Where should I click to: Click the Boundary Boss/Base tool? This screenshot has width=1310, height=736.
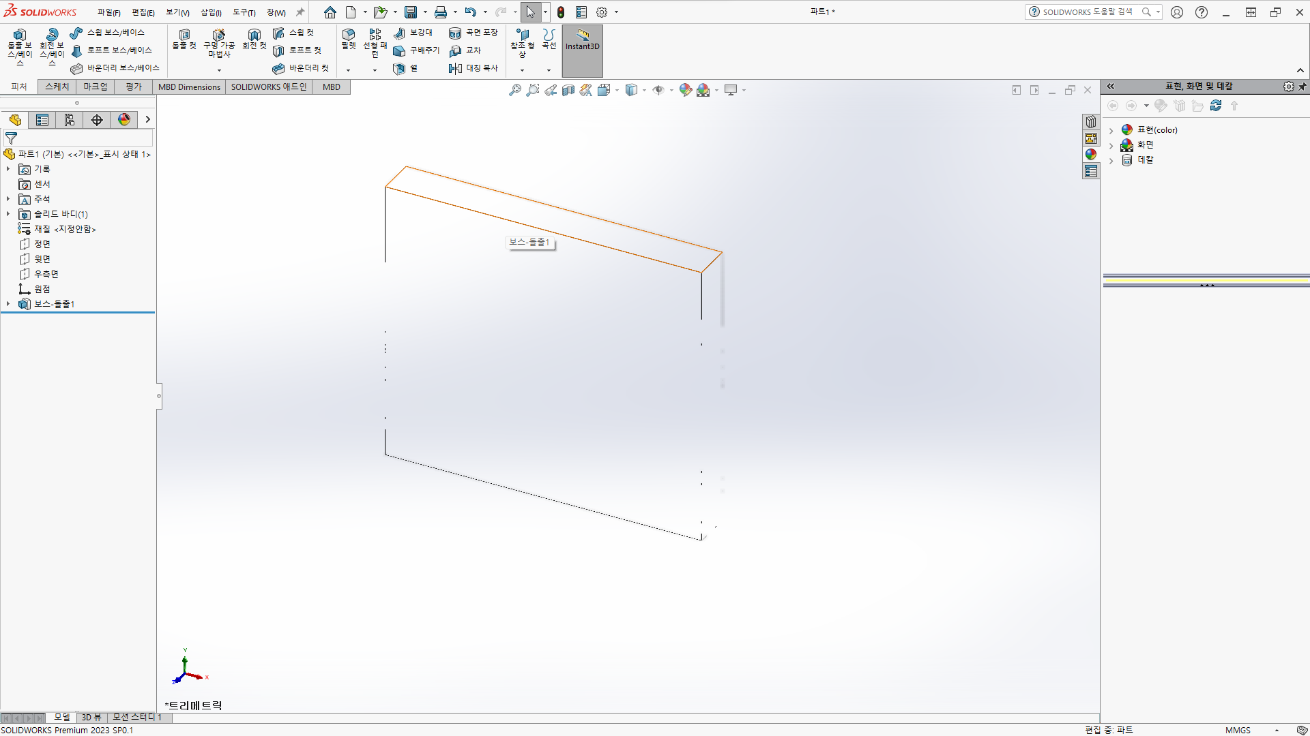tap(115, 68)
